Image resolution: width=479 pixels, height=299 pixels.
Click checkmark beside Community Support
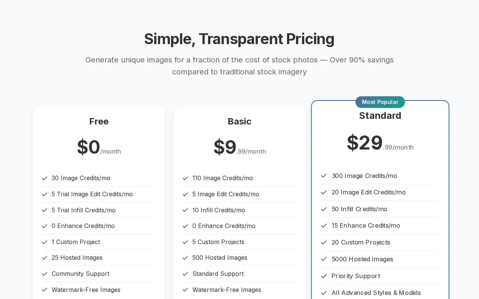[45, 274]
